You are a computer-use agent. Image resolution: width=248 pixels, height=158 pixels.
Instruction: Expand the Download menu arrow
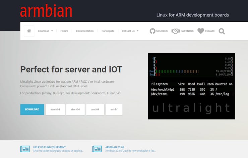52,31
